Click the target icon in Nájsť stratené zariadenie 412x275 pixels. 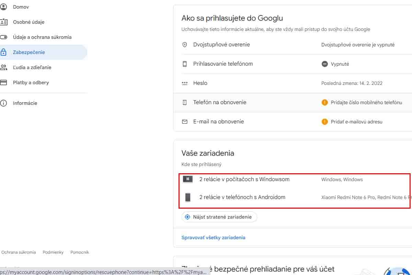click(x=187, y=217)
